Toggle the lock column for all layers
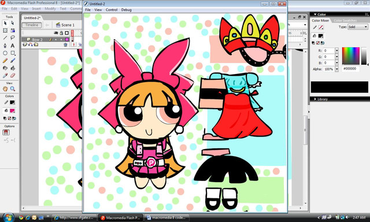370x222 pixels. click(x=61, y=33)
